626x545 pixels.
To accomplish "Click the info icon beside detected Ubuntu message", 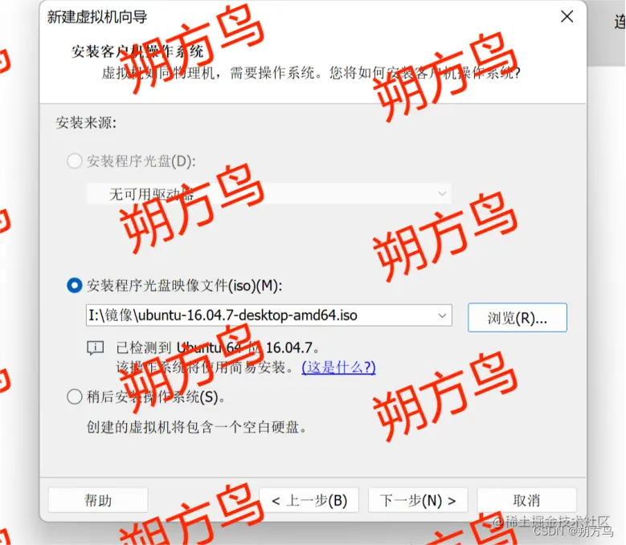I will click(95, 348).
